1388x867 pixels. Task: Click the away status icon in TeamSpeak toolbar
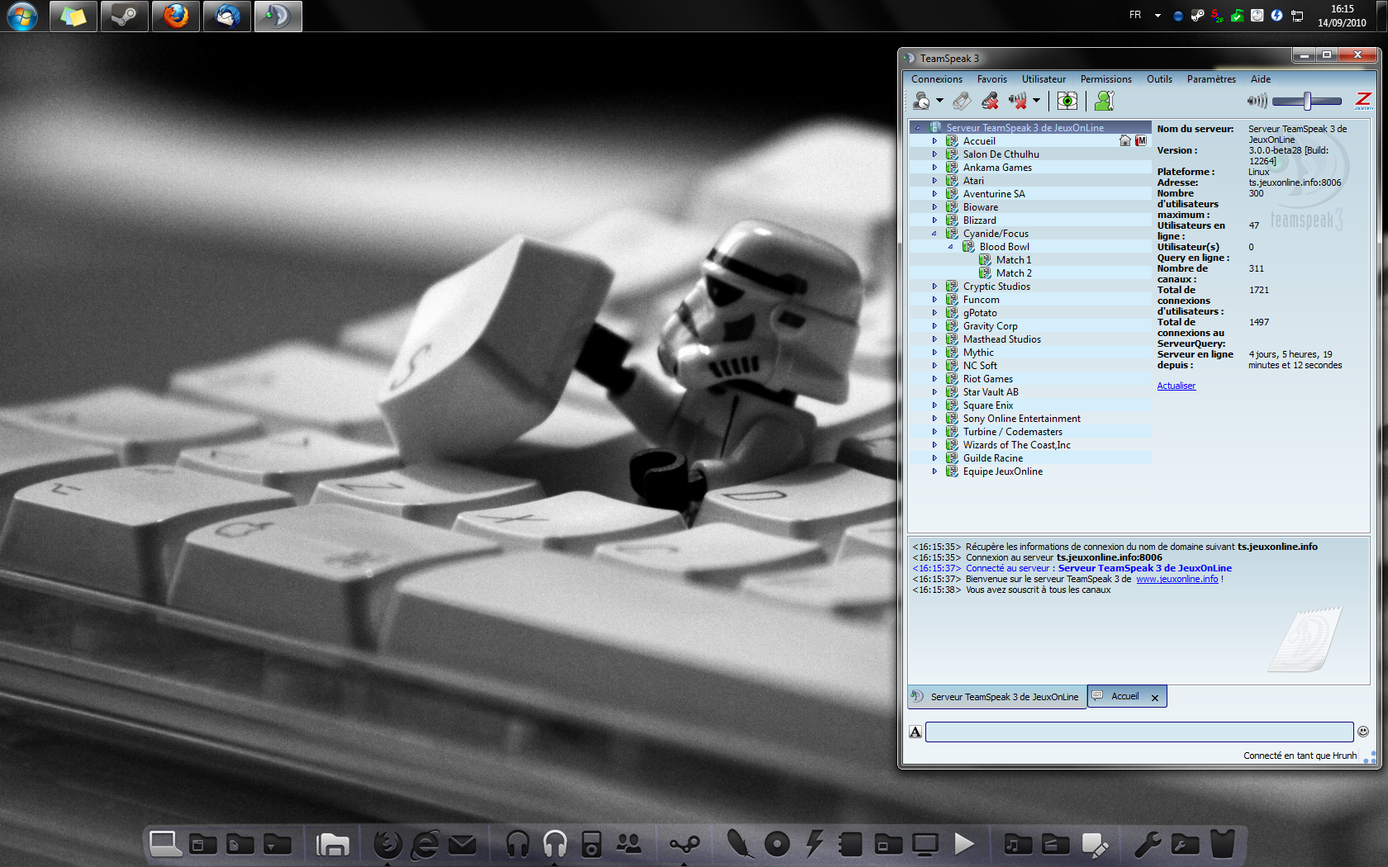point(921,101)
